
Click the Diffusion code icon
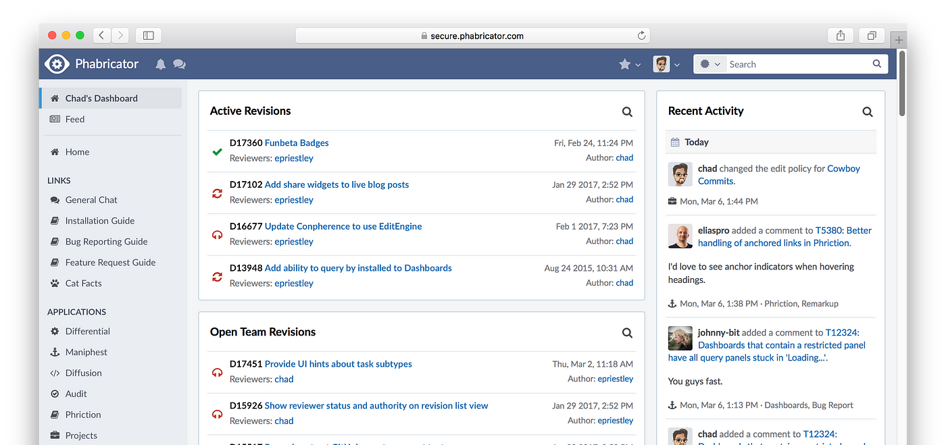coord(55,373)
